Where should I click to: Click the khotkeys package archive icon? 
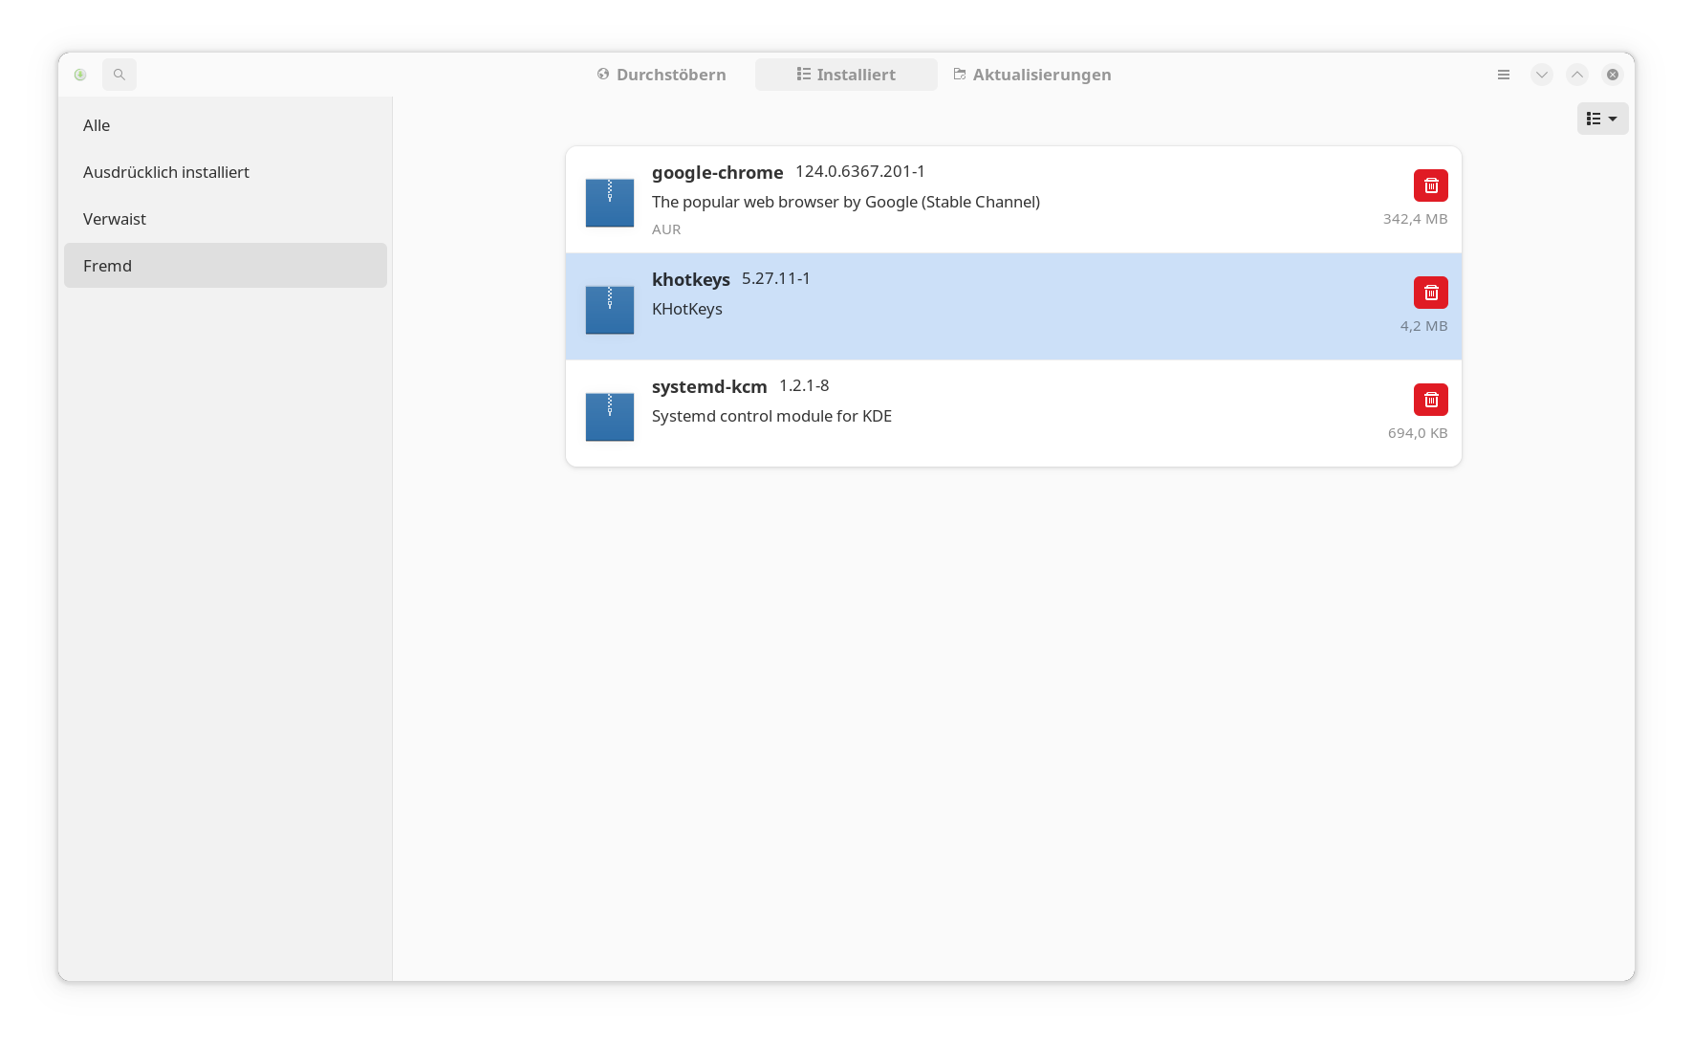pos(610,310)
